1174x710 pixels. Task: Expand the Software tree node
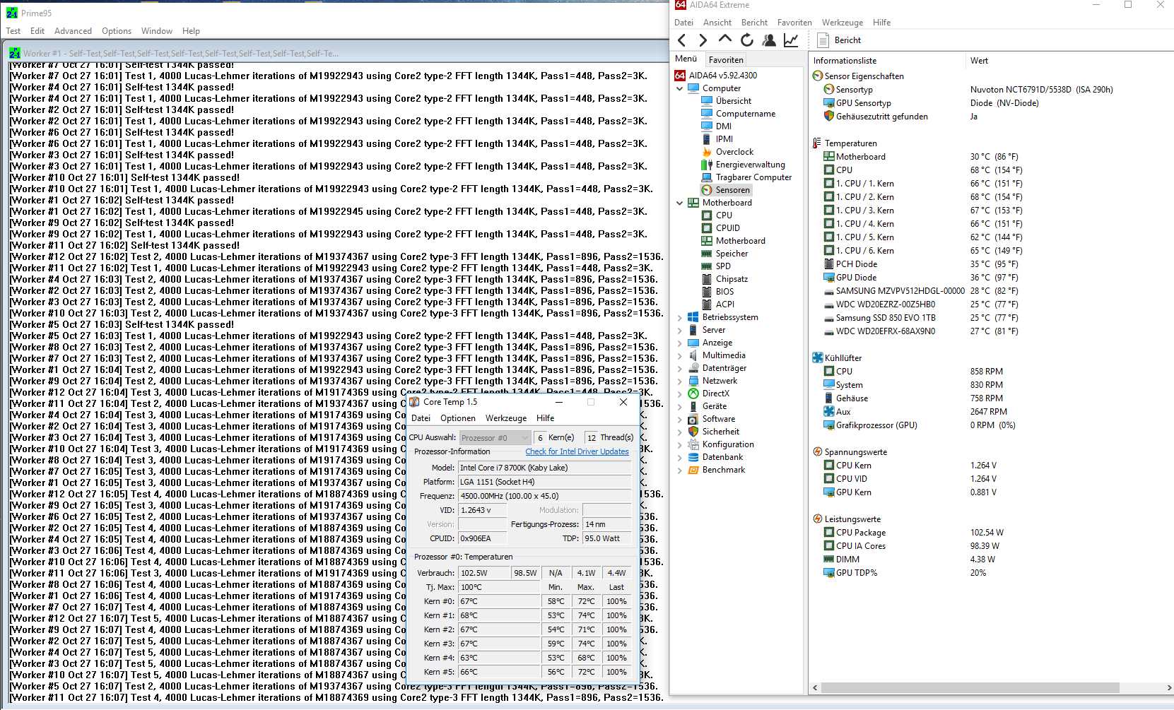coord(680,419)
